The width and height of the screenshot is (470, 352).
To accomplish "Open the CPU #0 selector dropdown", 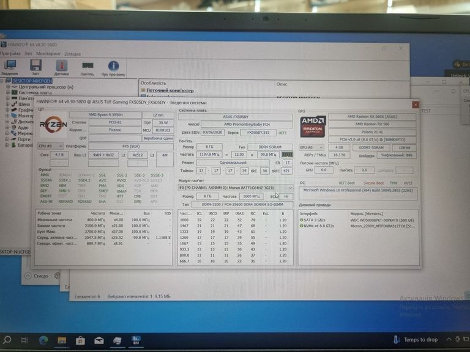I will pyautogui.click(x=50, y=147).
